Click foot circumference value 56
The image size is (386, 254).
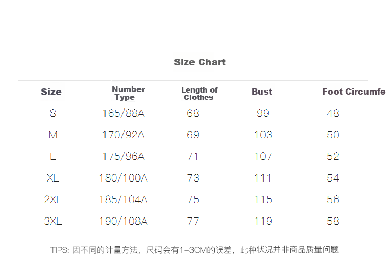tap(333, 199)
